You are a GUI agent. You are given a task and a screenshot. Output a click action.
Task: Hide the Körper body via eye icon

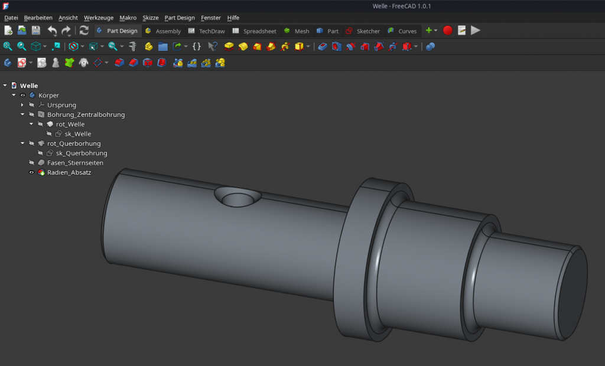pos(23,95)
